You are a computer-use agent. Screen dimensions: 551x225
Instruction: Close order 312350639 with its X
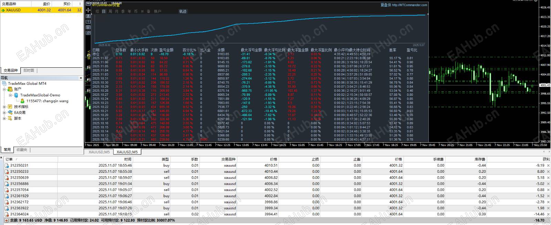tap(548, 178)
